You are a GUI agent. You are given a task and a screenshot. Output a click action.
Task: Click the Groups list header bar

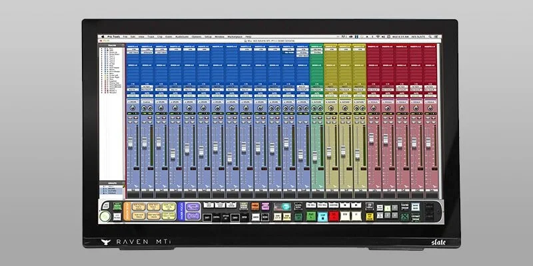(112, 184)
